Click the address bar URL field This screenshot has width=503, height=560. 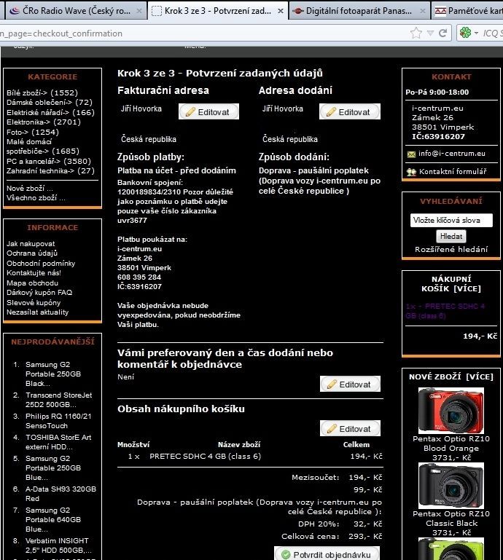[204, 33]
